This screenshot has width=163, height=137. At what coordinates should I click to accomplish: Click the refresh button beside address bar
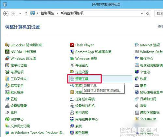(148, 13)
